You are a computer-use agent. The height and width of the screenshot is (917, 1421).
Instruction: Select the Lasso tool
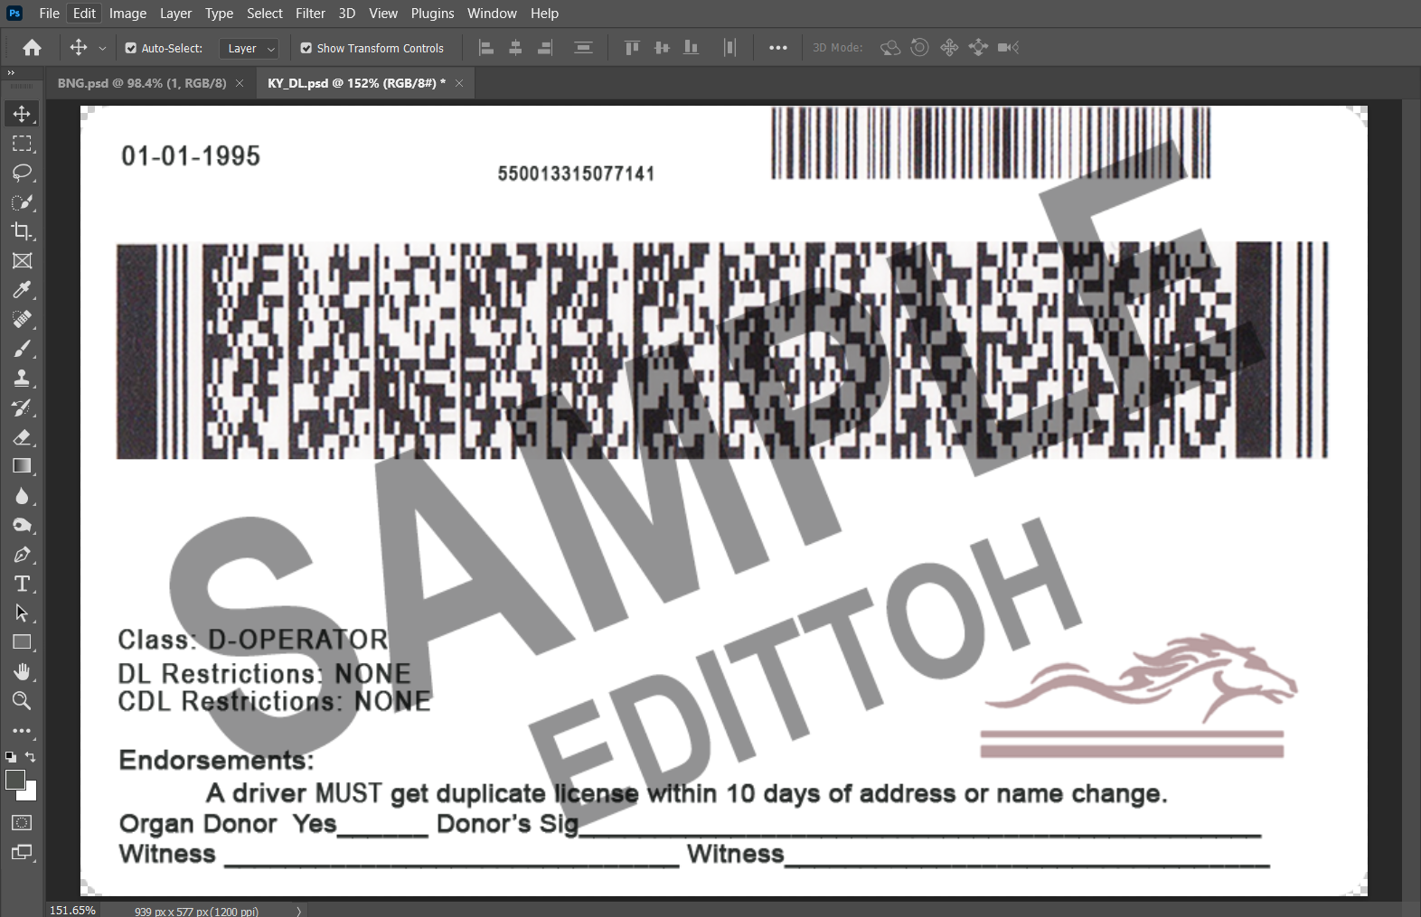[22, 173]
